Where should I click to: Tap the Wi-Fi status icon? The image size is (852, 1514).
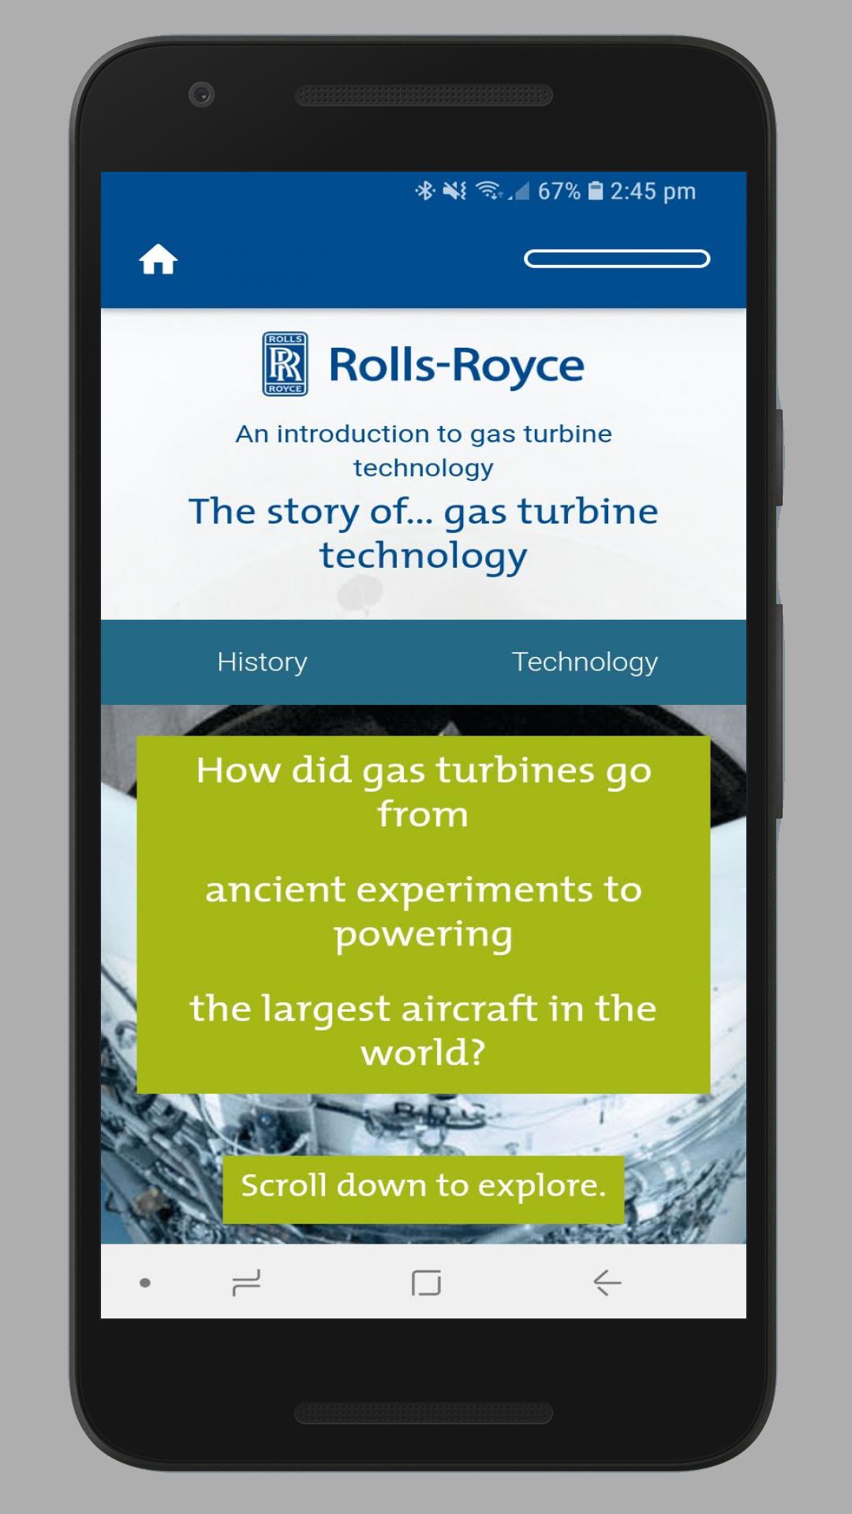click(x=489, y=191)
